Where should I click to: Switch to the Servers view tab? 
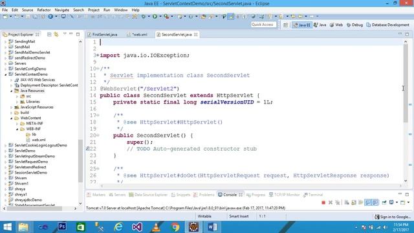coord(117,195)
